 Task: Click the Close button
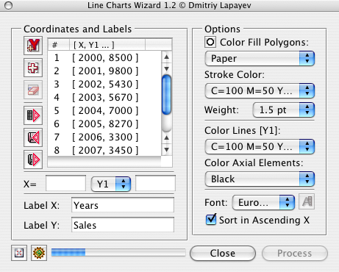tap(223, 254)
